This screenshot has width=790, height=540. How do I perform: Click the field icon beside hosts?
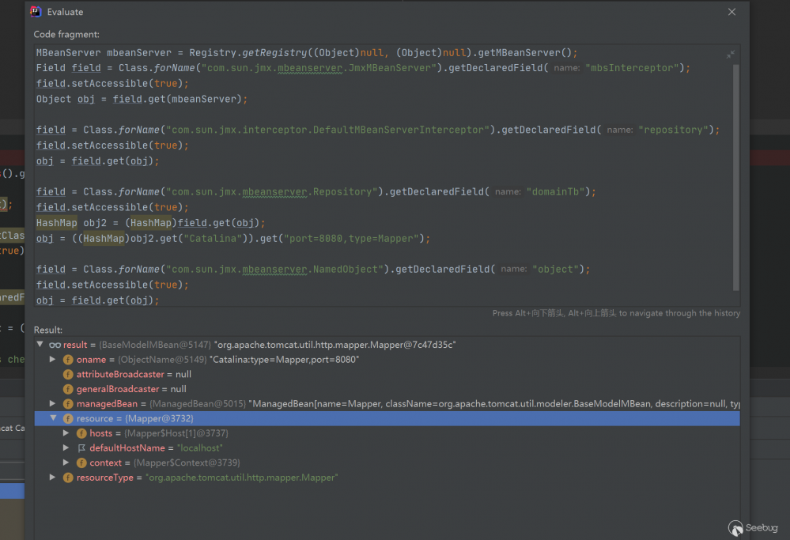tap(81, 433)
